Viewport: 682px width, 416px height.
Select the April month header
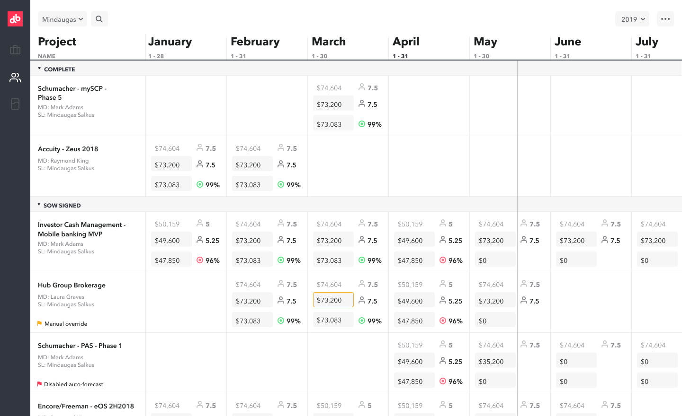[406, 42]
